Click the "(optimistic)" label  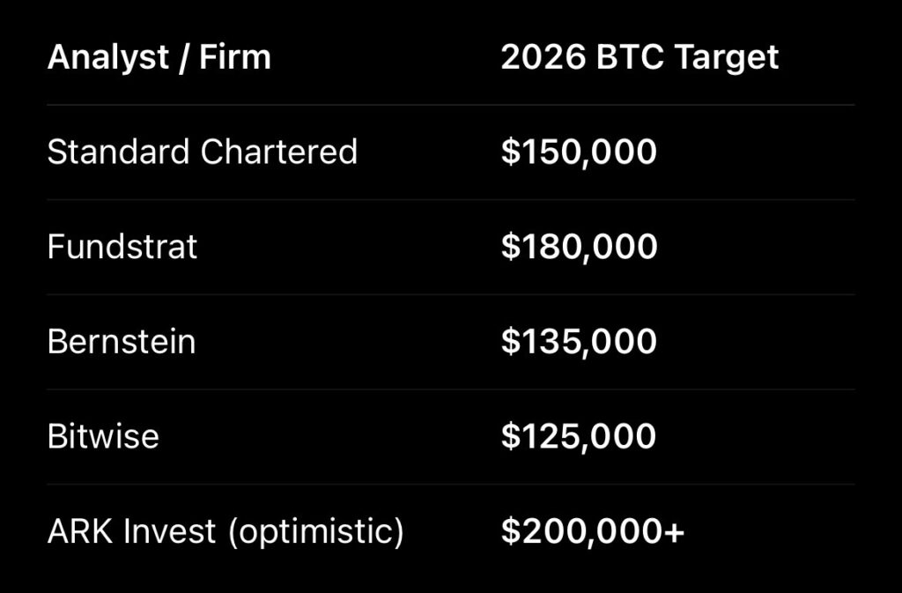pos(314,533)
